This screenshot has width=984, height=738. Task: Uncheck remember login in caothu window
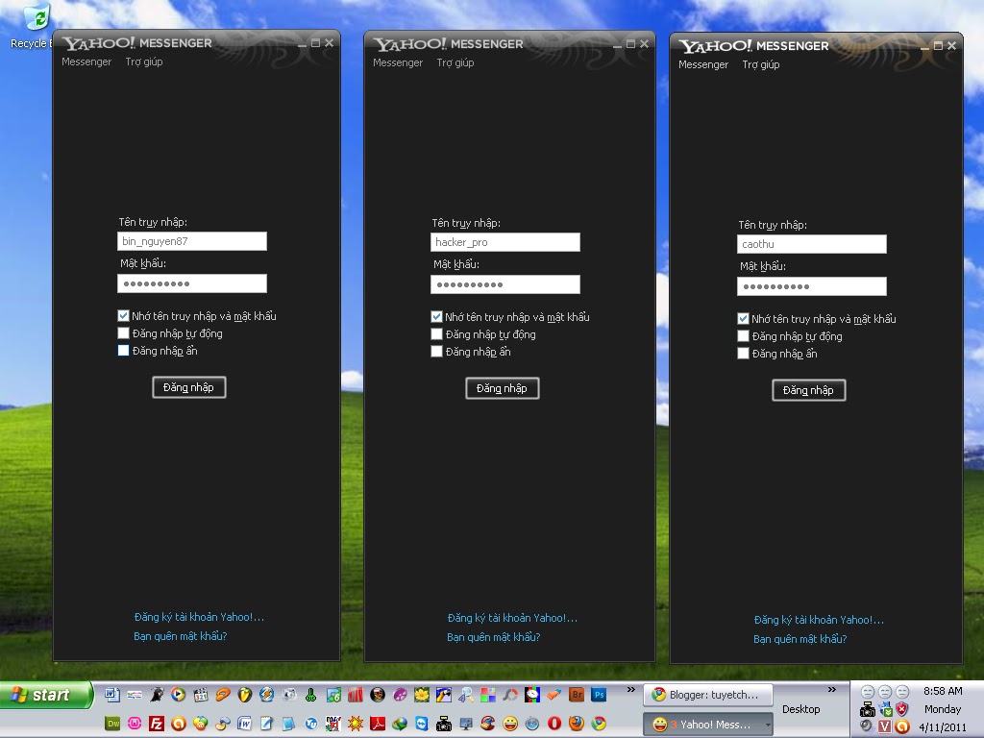click(x=743, y=319)
